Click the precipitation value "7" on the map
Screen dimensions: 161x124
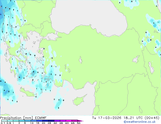pyautogui.click(x=2, y=6)
